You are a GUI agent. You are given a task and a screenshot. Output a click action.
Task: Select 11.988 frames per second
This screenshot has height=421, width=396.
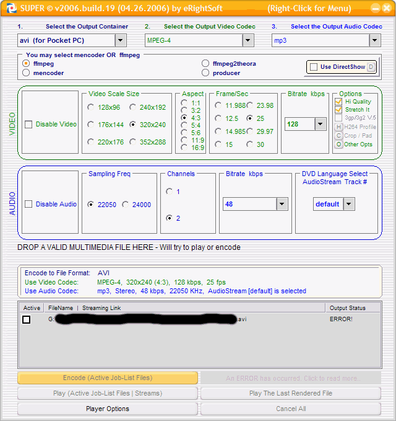click(x=218, y=105)
